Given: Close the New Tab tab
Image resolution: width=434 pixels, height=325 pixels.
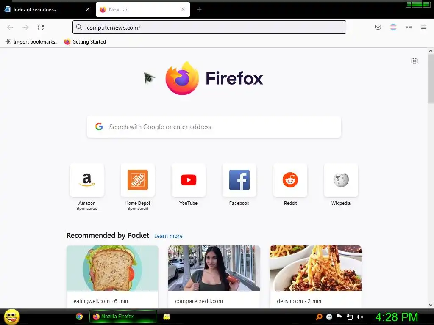Looking at the screenshot, I should (x=183, y=9).
